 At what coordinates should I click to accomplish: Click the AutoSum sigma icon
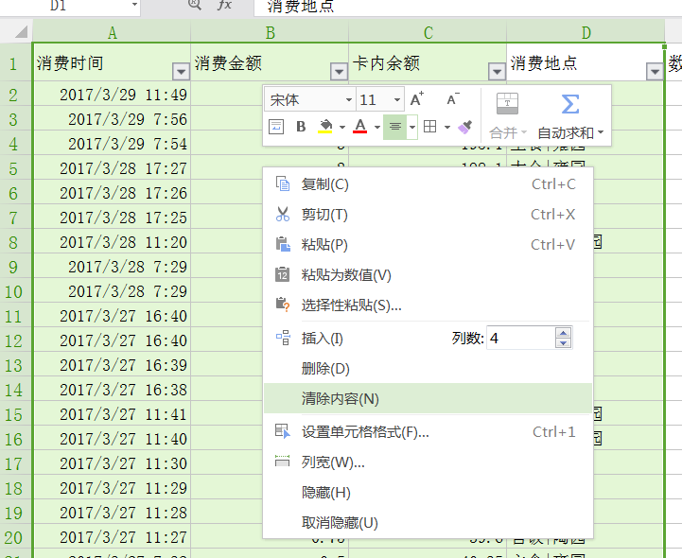570,104
